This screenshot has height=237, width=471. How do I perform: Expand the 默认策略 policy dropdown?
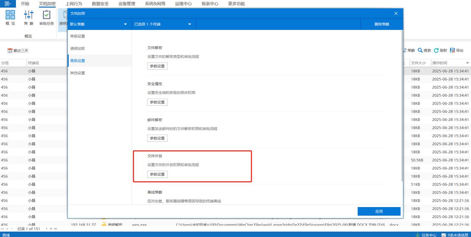coord(126,24)
